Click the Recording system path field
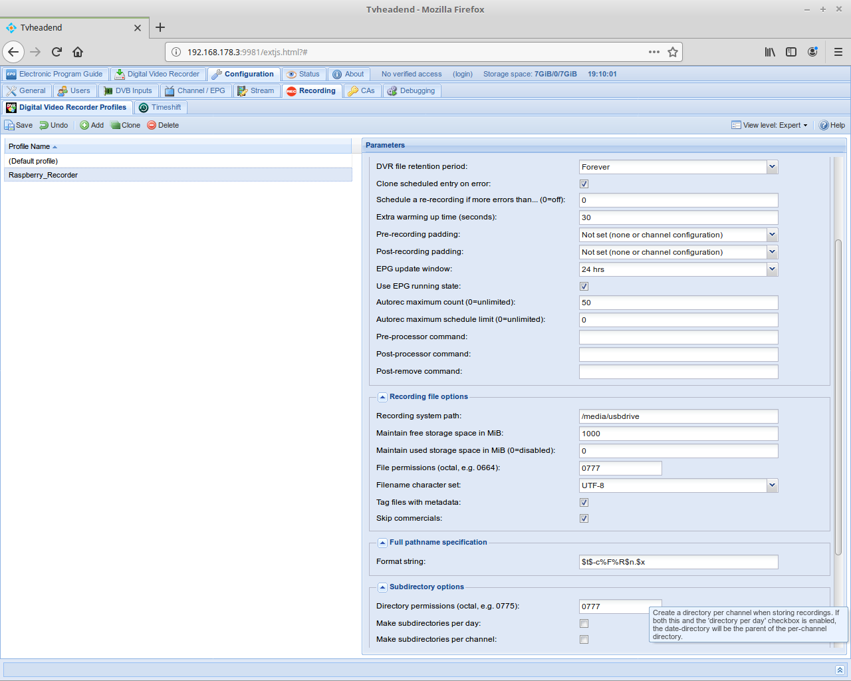851x681 pixels. coord(679,416)
